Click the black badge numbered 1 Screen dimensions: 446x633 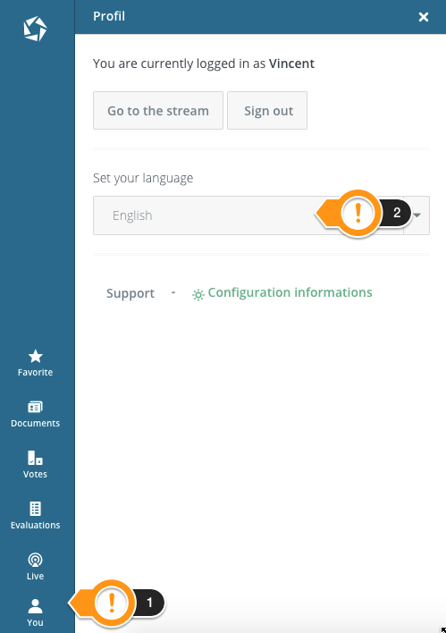[x=149, y=603]
